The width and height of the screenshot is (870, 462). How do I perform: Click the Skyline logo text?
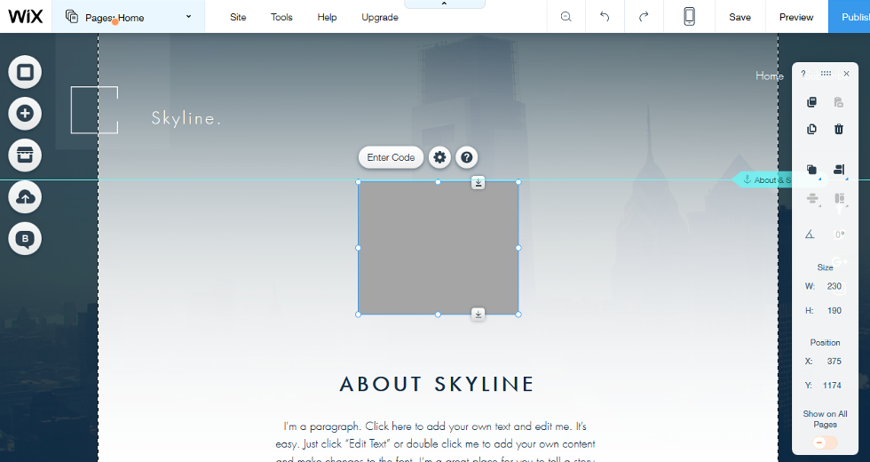pyautogui.click(x=186, y=118)
